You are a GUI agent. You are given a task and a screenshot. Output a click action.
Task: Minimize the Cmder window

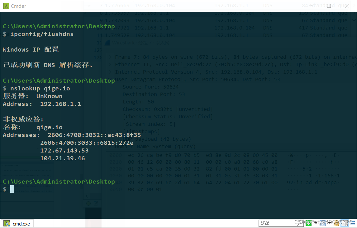click(x=311, y=6)
